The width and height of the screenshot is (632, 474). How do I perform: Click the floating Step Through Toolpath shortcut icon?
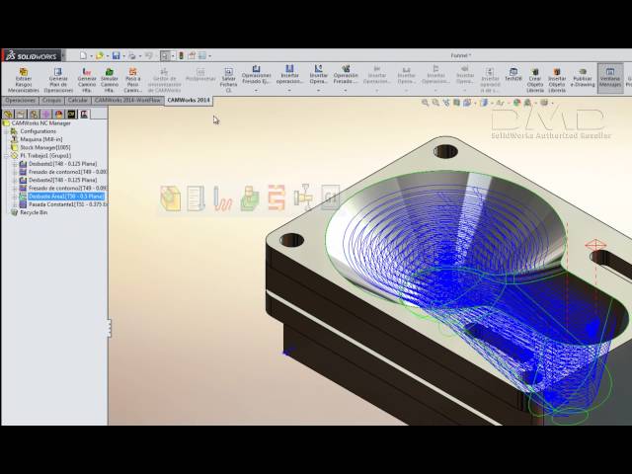276,197
